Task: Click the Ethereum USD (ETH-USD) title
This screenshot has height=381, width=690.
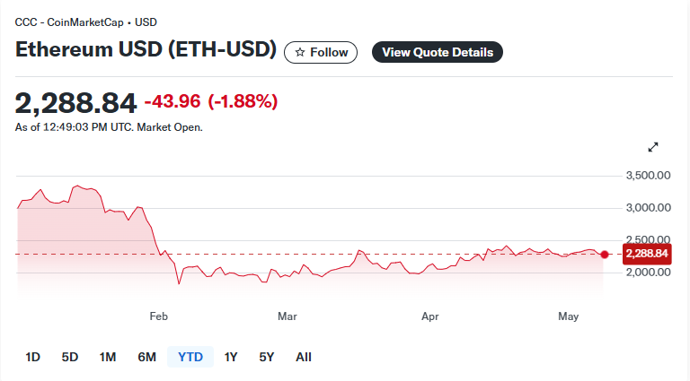Action: [146, 49]
